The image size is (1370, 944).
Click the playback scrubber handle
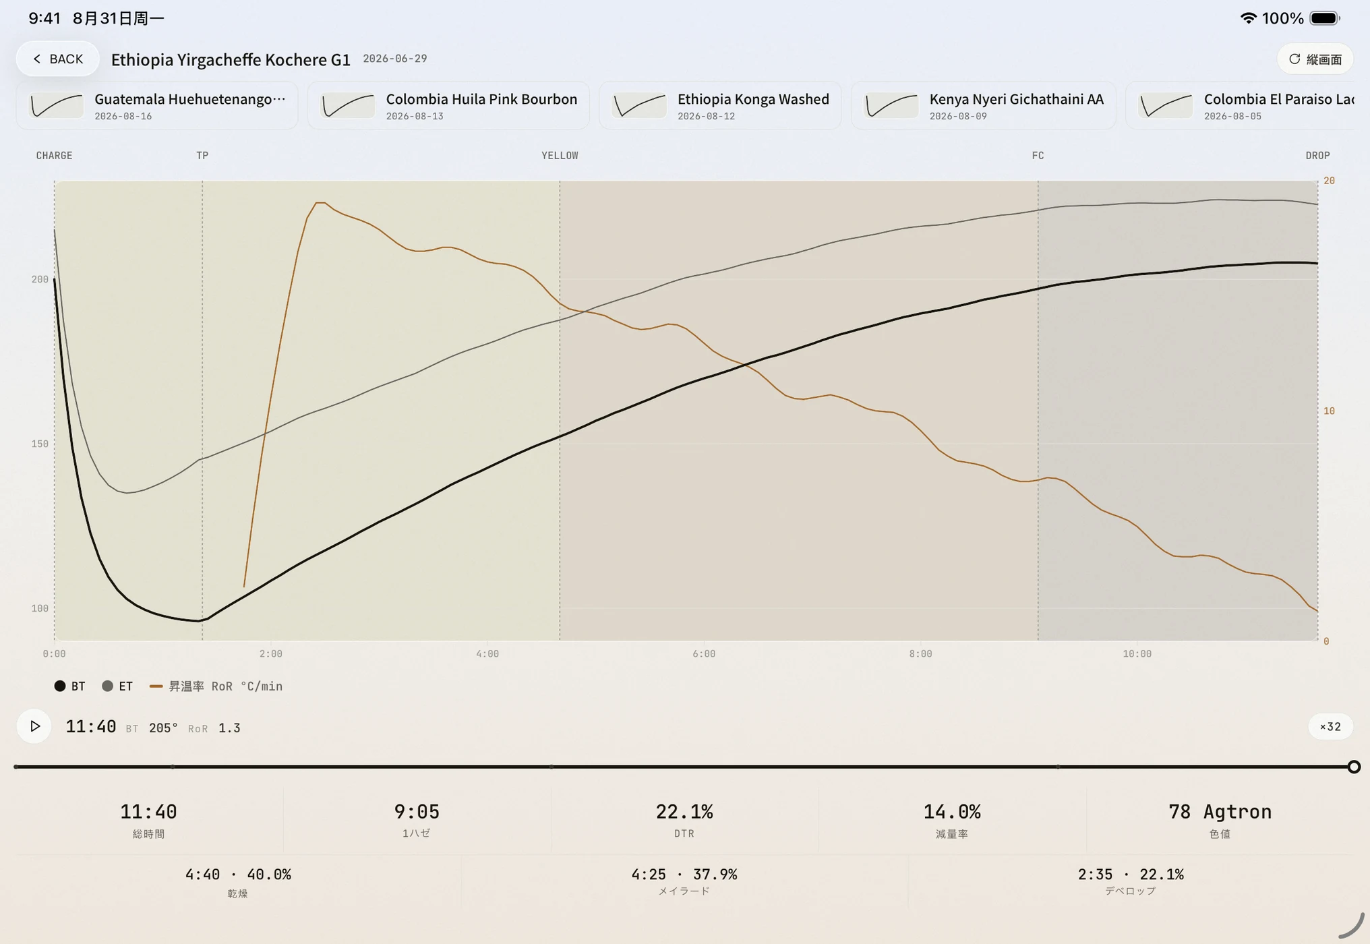(x=1354, y=767)
